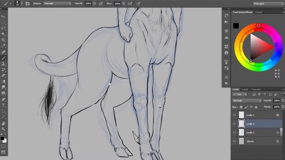The height and width of the screenshot is (160, 285).
Task: Select the Smudge tool
Action: [x=3, y=87]
